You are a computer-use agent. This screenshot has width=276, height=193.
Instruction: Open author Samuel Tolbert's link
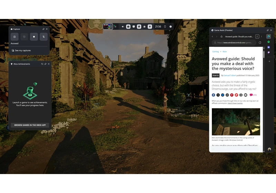(230, 75)
